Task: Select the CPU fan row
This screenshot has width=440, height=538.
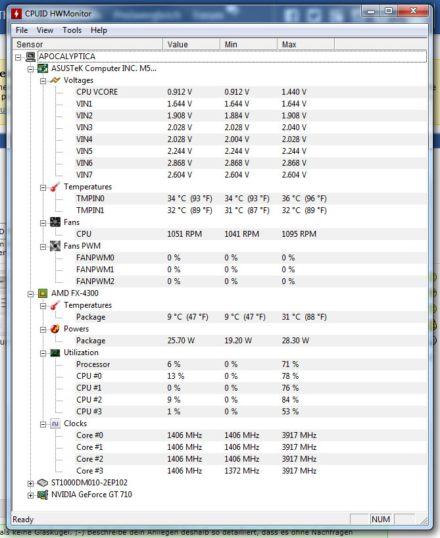Action: pos(251,234)
